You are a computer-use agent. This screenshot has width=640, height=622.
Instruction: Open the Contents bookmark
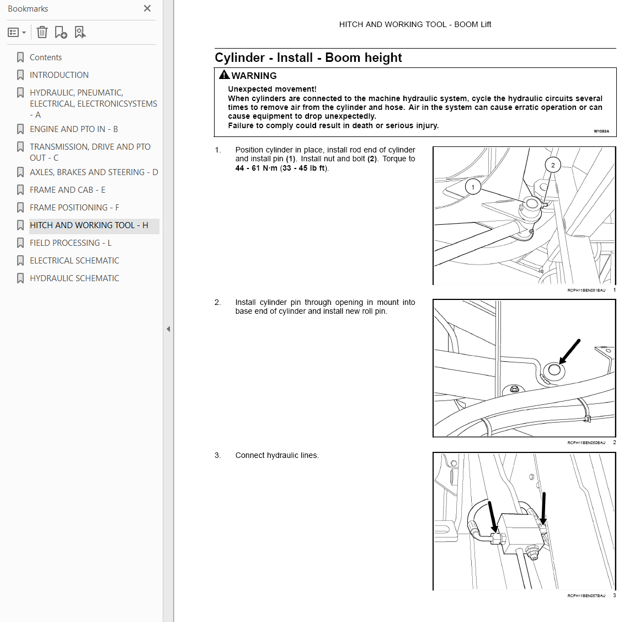(45, 57)
